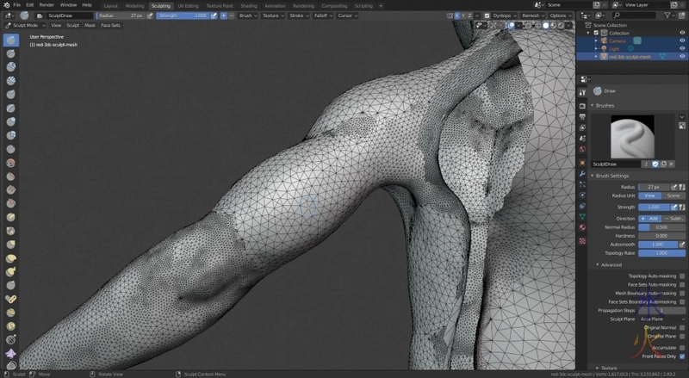Open the Texture dropdown in header
Image resolution: width=689 pixels, height=378 pixels.
(x=273, y=15)
